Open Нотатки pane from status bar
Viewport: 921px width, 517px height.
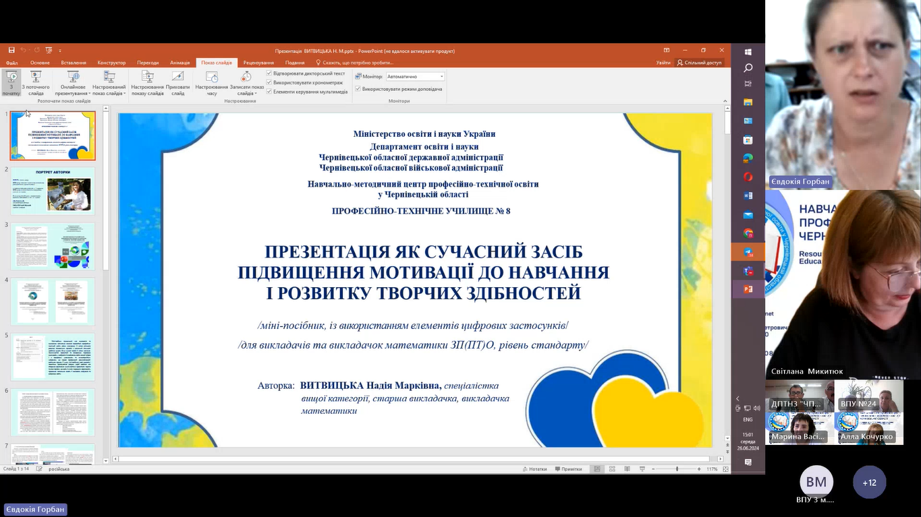534,469
